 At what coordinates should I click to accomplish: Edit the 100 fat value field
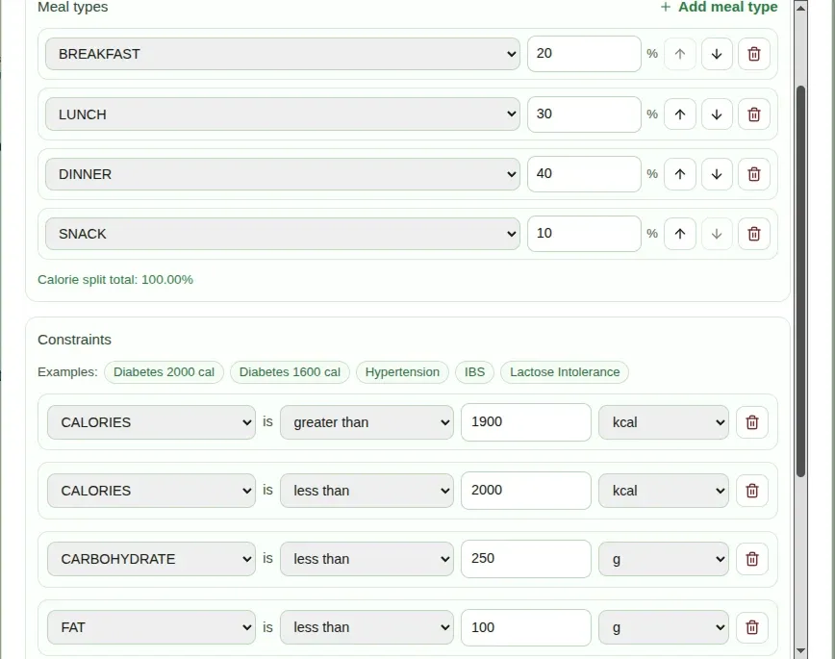click(x=526, y=627)
